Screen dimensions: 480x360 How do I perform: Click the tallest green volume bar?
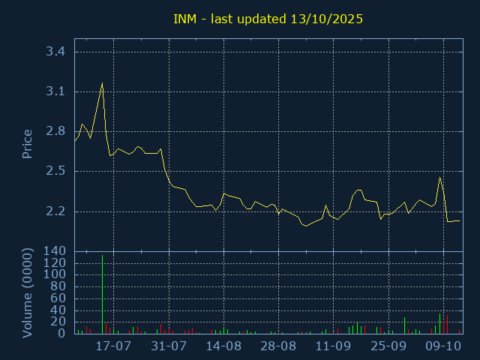pyautogui.click(x=102, y=294)
